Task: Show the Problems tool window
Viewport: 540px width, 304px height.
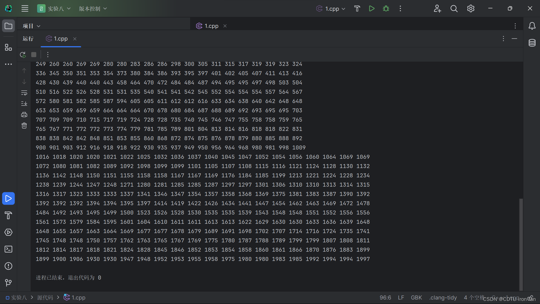Action: [x=8, y=266]
